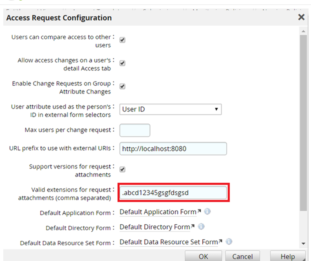Click info icon beside Default Directory Form
This screenshot has height=261, width=311.
point(201,227)
